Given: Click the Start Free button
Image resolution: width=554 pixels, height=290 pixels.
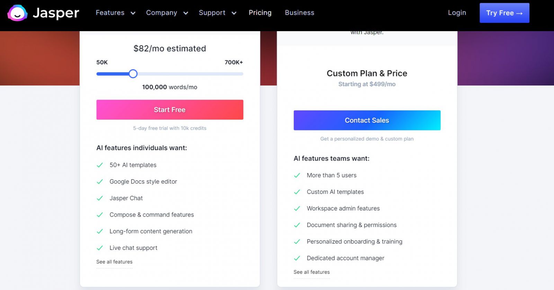Looking at the screenshot, I should [170, 110].
